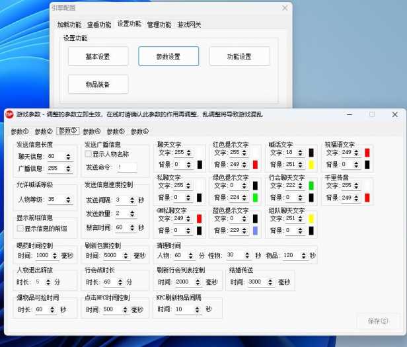Click the 人物等级 spinner arrows
This screenshot has height=347, width=407.
pos(69,200)
